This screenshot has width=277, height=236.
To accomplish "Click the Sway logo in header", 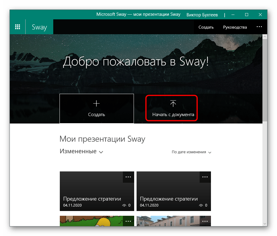I will point(39,27).
